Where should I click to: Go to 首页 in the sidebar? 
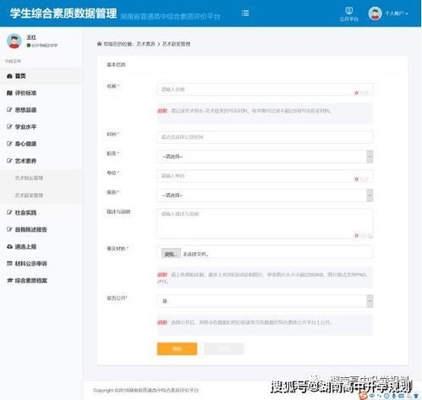coord(41,76)
